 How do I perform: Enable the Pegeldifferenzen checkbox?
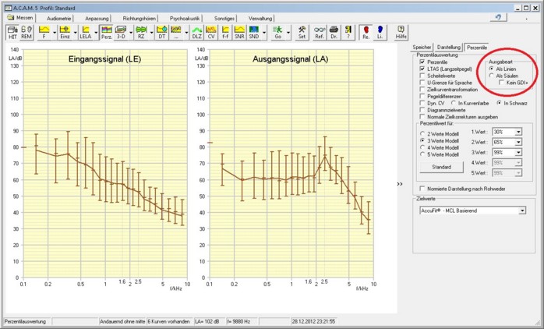[422, 96]
